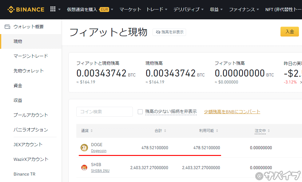302x182 pixels.
Task: Sort the 通貨 column via its arrows
Action: (x=92, y=131)
